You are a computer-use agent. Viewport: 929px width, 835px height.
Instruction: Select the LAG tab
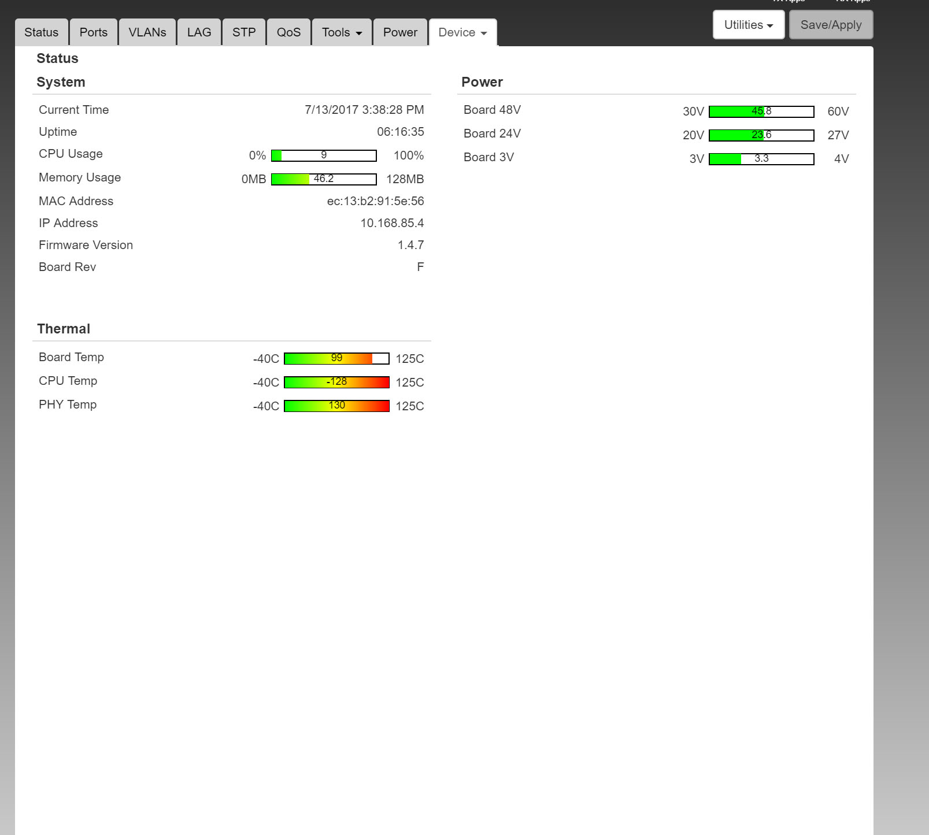[199, 32]
